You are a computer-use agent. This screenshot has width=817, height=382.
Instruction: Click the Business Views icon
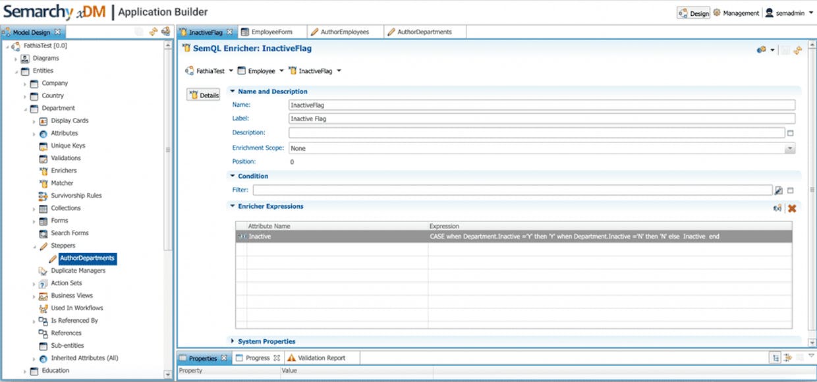43,296
